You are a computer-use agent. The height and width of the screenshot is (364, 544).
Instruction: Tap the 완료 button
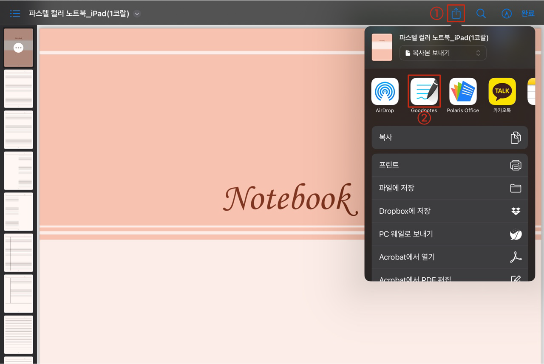pos(528,14)
